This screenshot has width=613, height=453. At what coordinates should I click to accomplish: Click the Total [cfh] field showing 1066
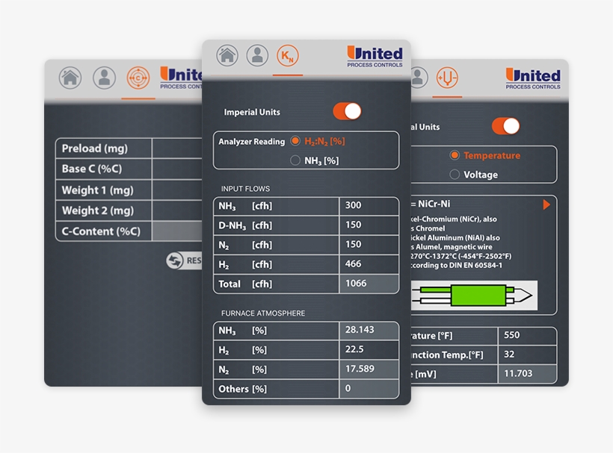tap(369, 284)
